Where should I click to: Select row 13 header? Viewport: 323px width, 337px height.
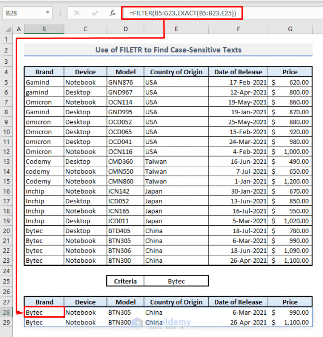pos(6,162)
